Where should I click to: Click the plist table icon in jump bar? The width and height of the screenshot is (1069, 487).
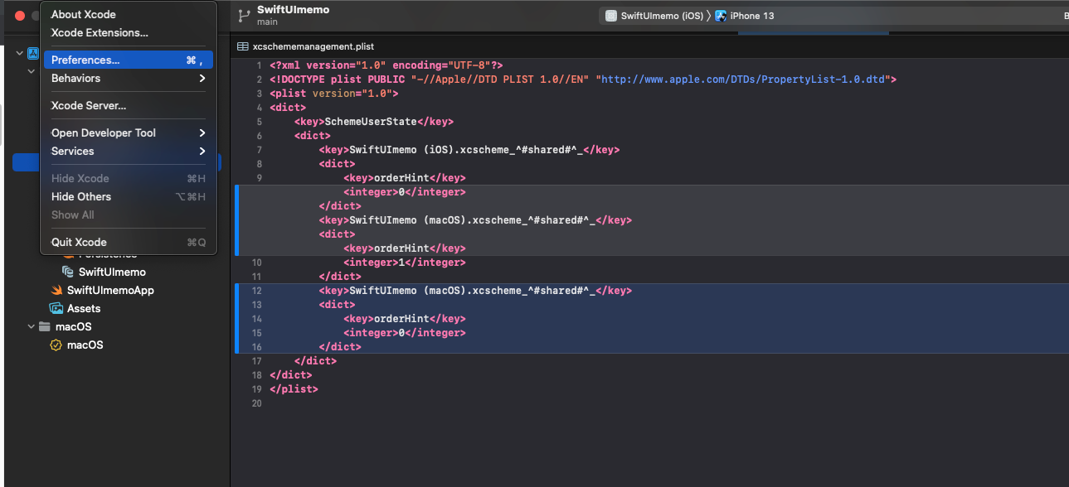coord(243,47)
